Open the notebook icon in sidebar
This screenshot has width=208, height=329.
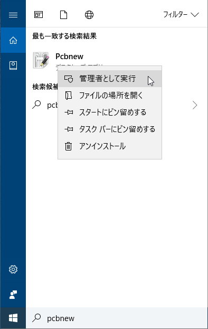click(13, 65)
